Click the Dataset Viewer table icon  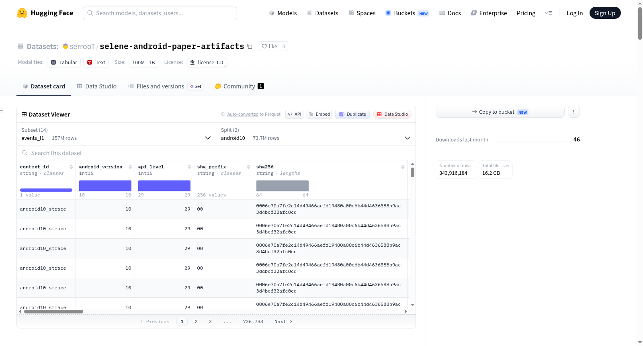click(x=24, y=115)
